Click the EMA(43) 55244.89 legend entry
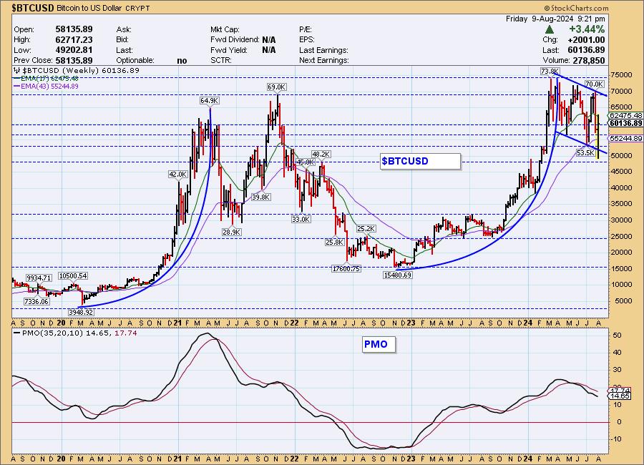The width and height of the screenshot is (644, 465). pos(46,87)
